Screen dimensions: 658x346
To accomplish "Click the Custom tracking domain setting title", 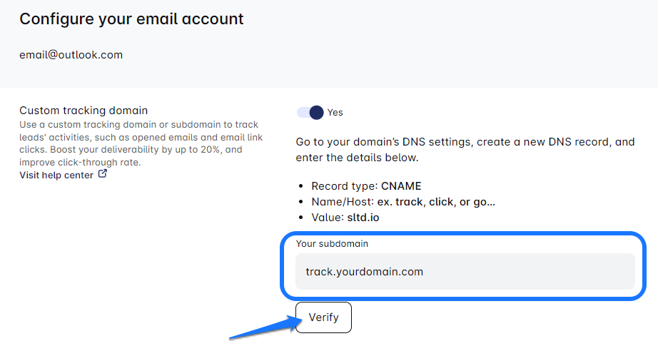I will click(83, 111).
